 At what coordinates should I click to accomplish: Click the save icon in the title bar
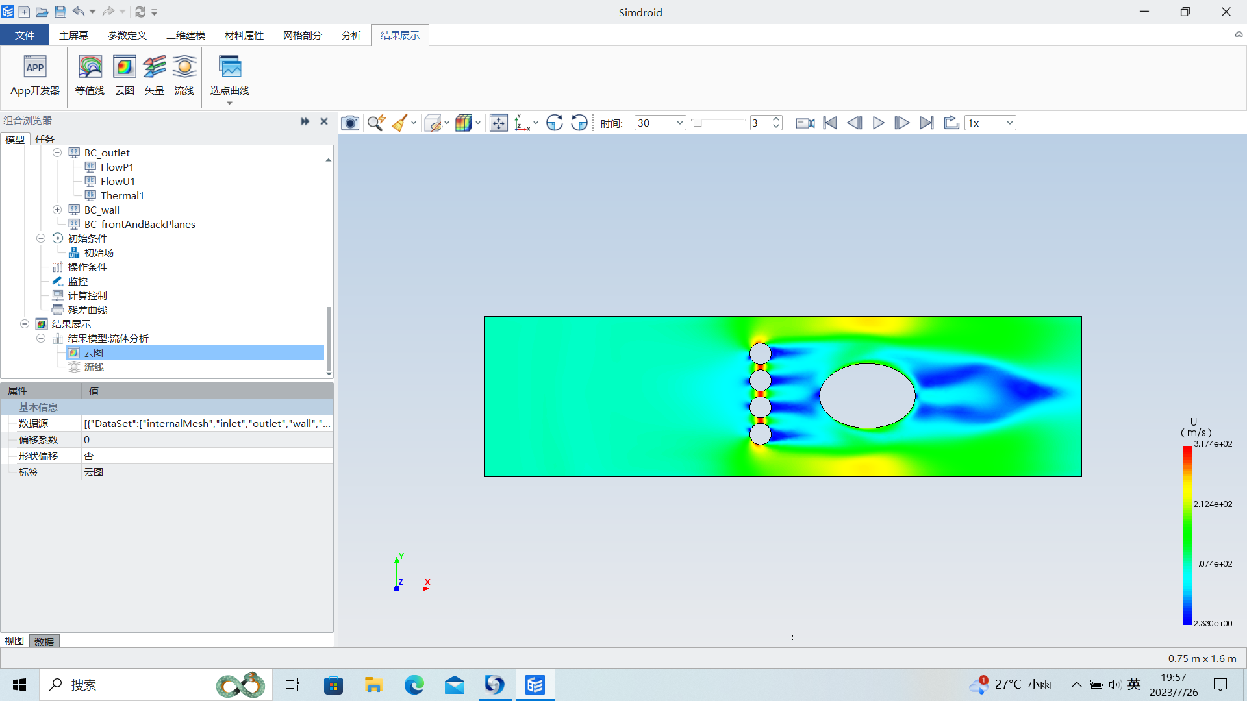click(60, 12)
